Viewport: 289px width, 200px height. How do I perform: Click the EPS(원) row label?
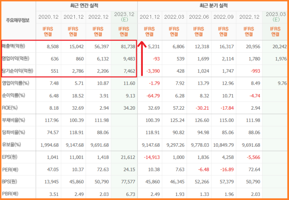pyautogui.click(x=10, y=157)
